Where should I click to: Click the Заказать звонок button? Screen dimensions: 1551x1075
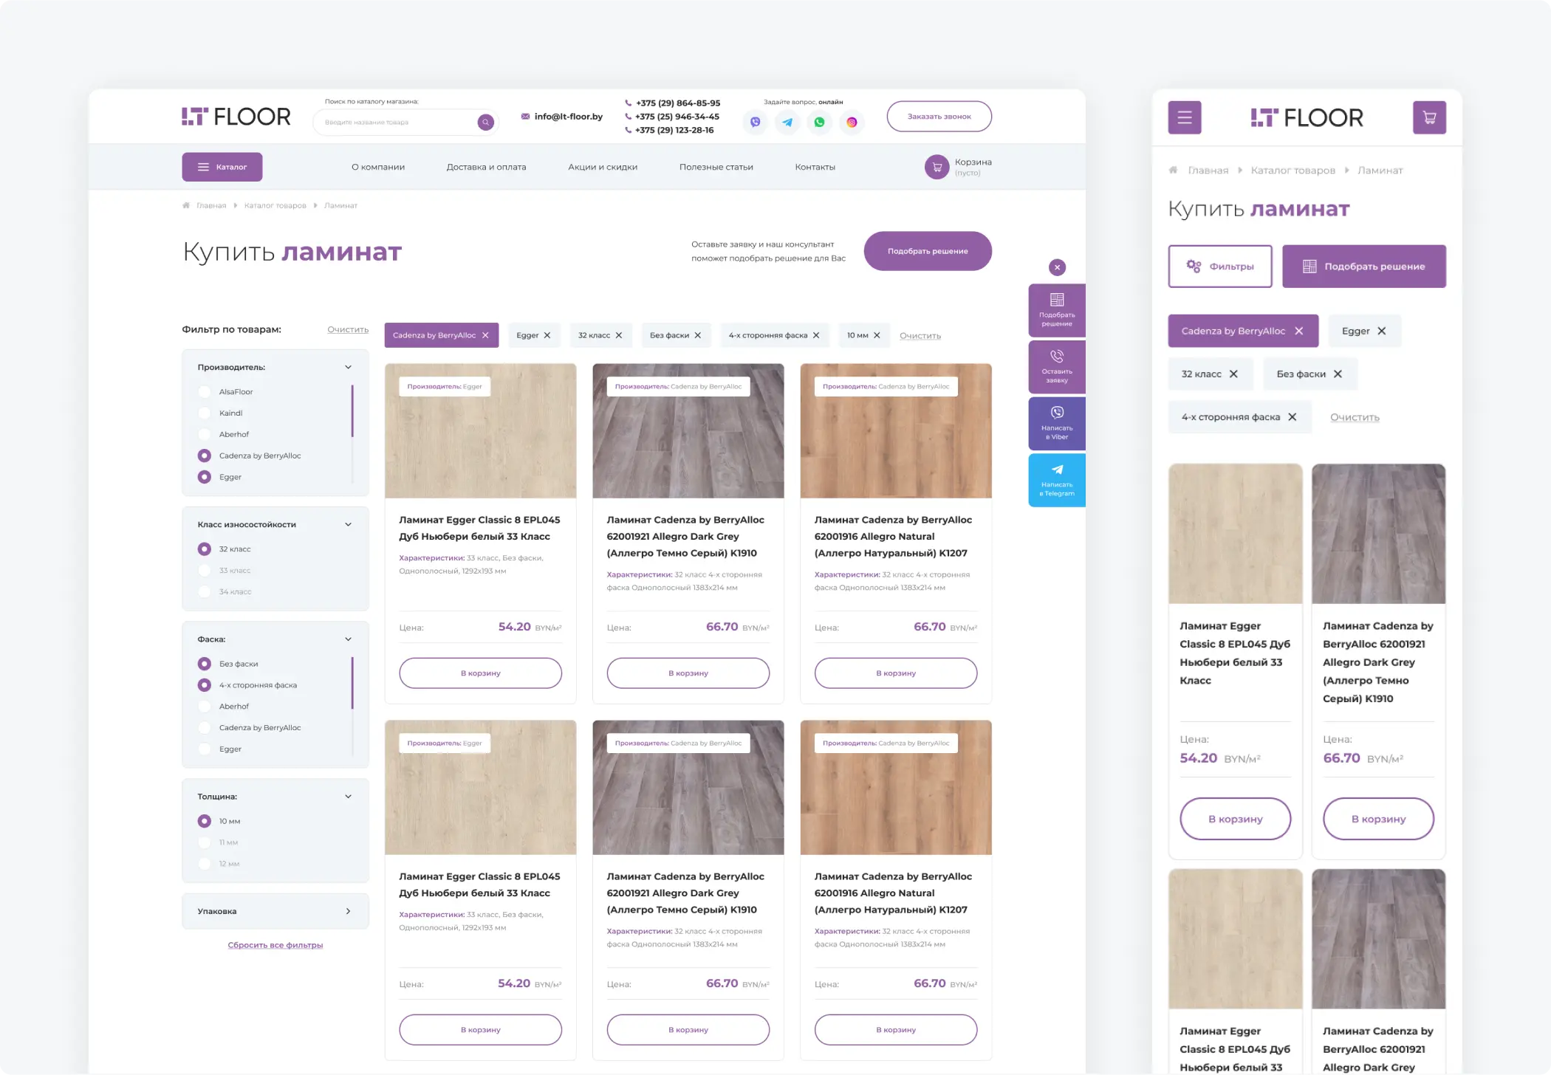pos(939,117)
